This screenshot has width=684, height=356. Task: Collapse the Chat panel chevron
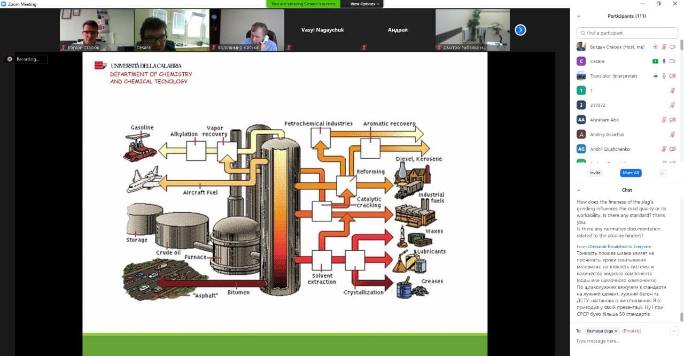[578, 190]
